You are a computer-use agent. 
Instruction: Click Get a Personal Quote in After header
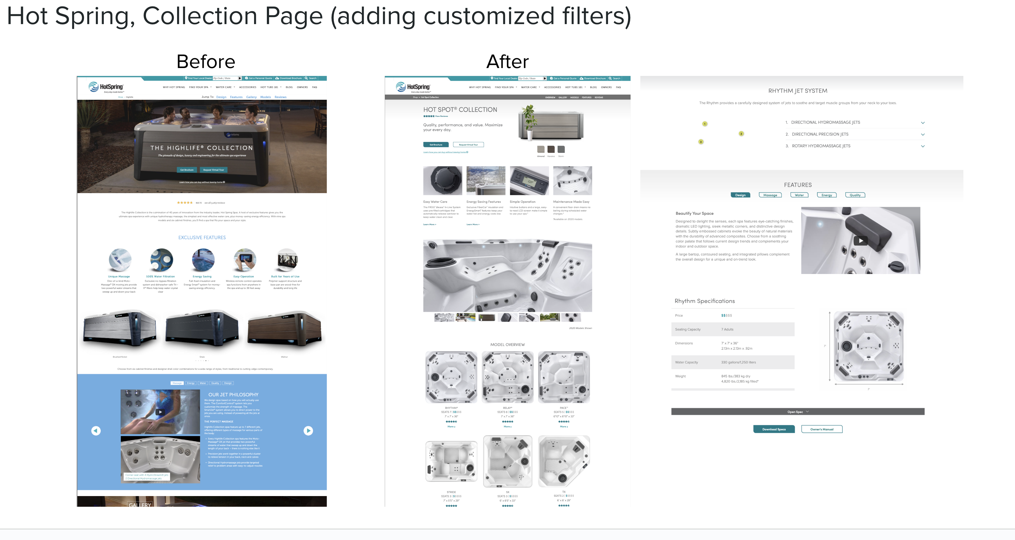563,78
